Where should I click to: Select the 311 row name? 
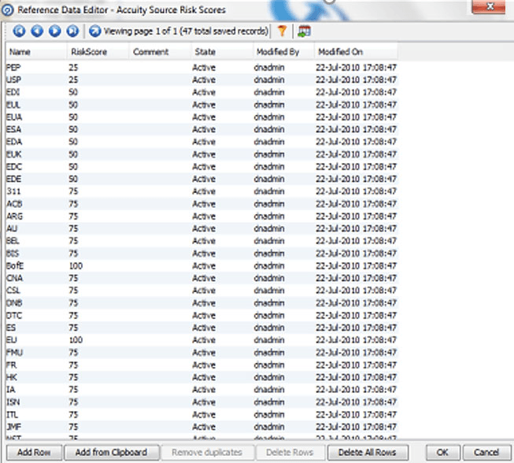tap(13, 191)
